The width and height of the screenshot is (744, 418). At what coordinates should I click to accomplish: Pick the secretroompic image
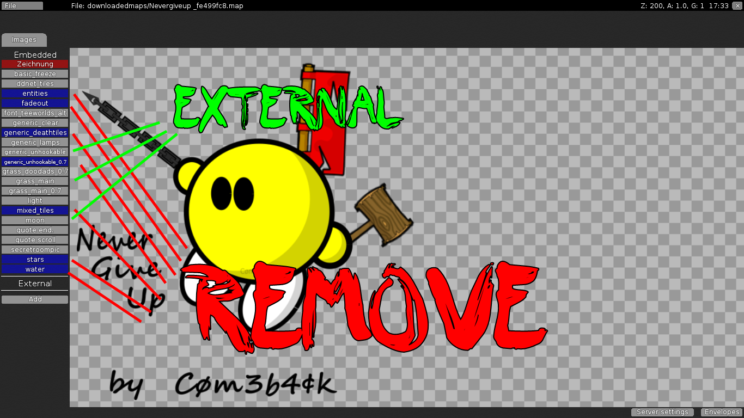tap(35, 250)
